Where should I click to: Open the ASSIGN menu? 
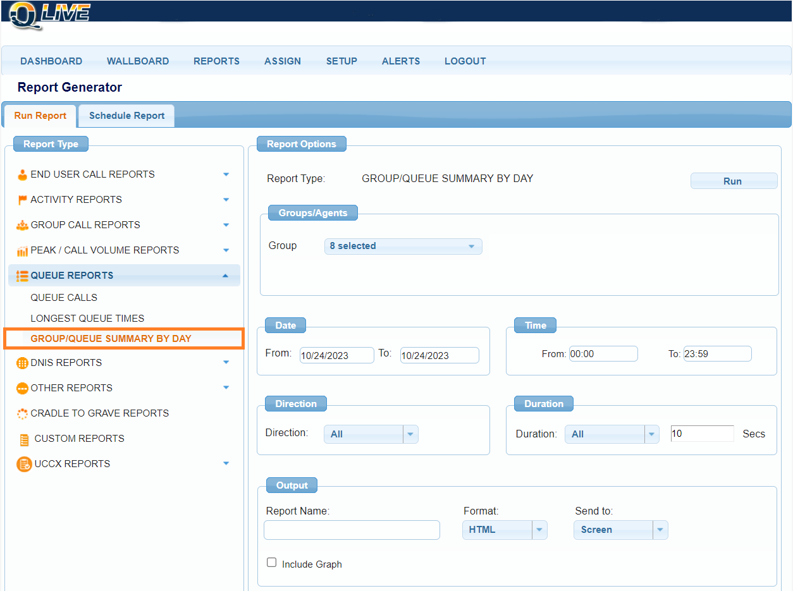283,61
